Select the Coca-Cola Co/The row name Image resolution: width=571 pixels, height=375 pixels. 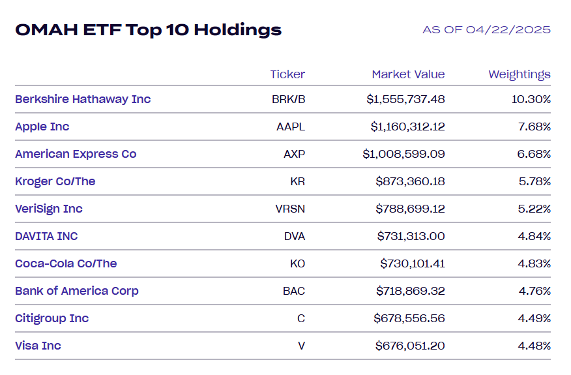click(66, 263)
